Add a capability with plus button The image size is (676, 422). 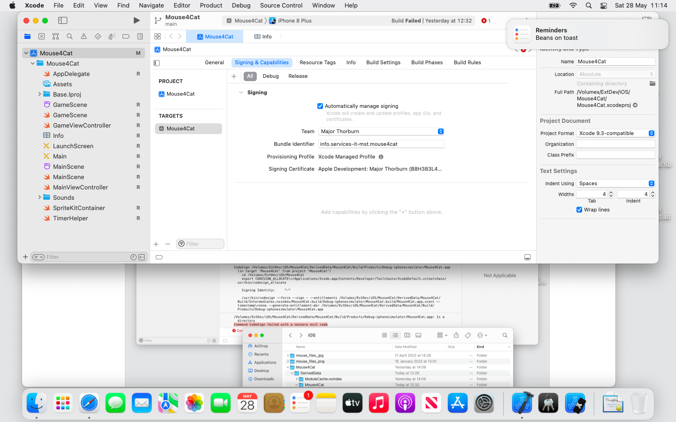click(x=234, y=76)
